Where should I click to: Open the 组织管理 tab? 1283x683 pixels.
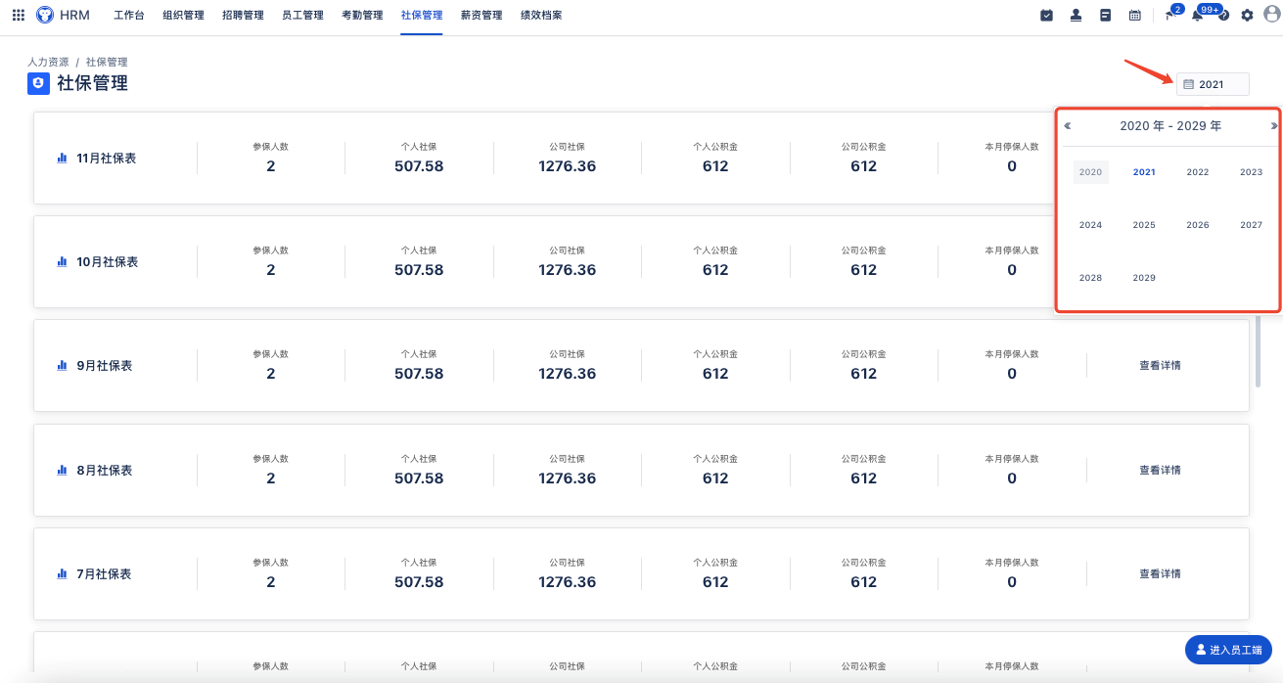pos(183,16)
